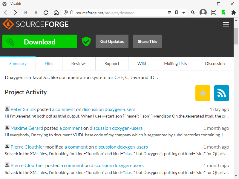Open the Mailing Lists tab
Image resolution: width=239 pixels, height=179 pixels.
point(176,64)
